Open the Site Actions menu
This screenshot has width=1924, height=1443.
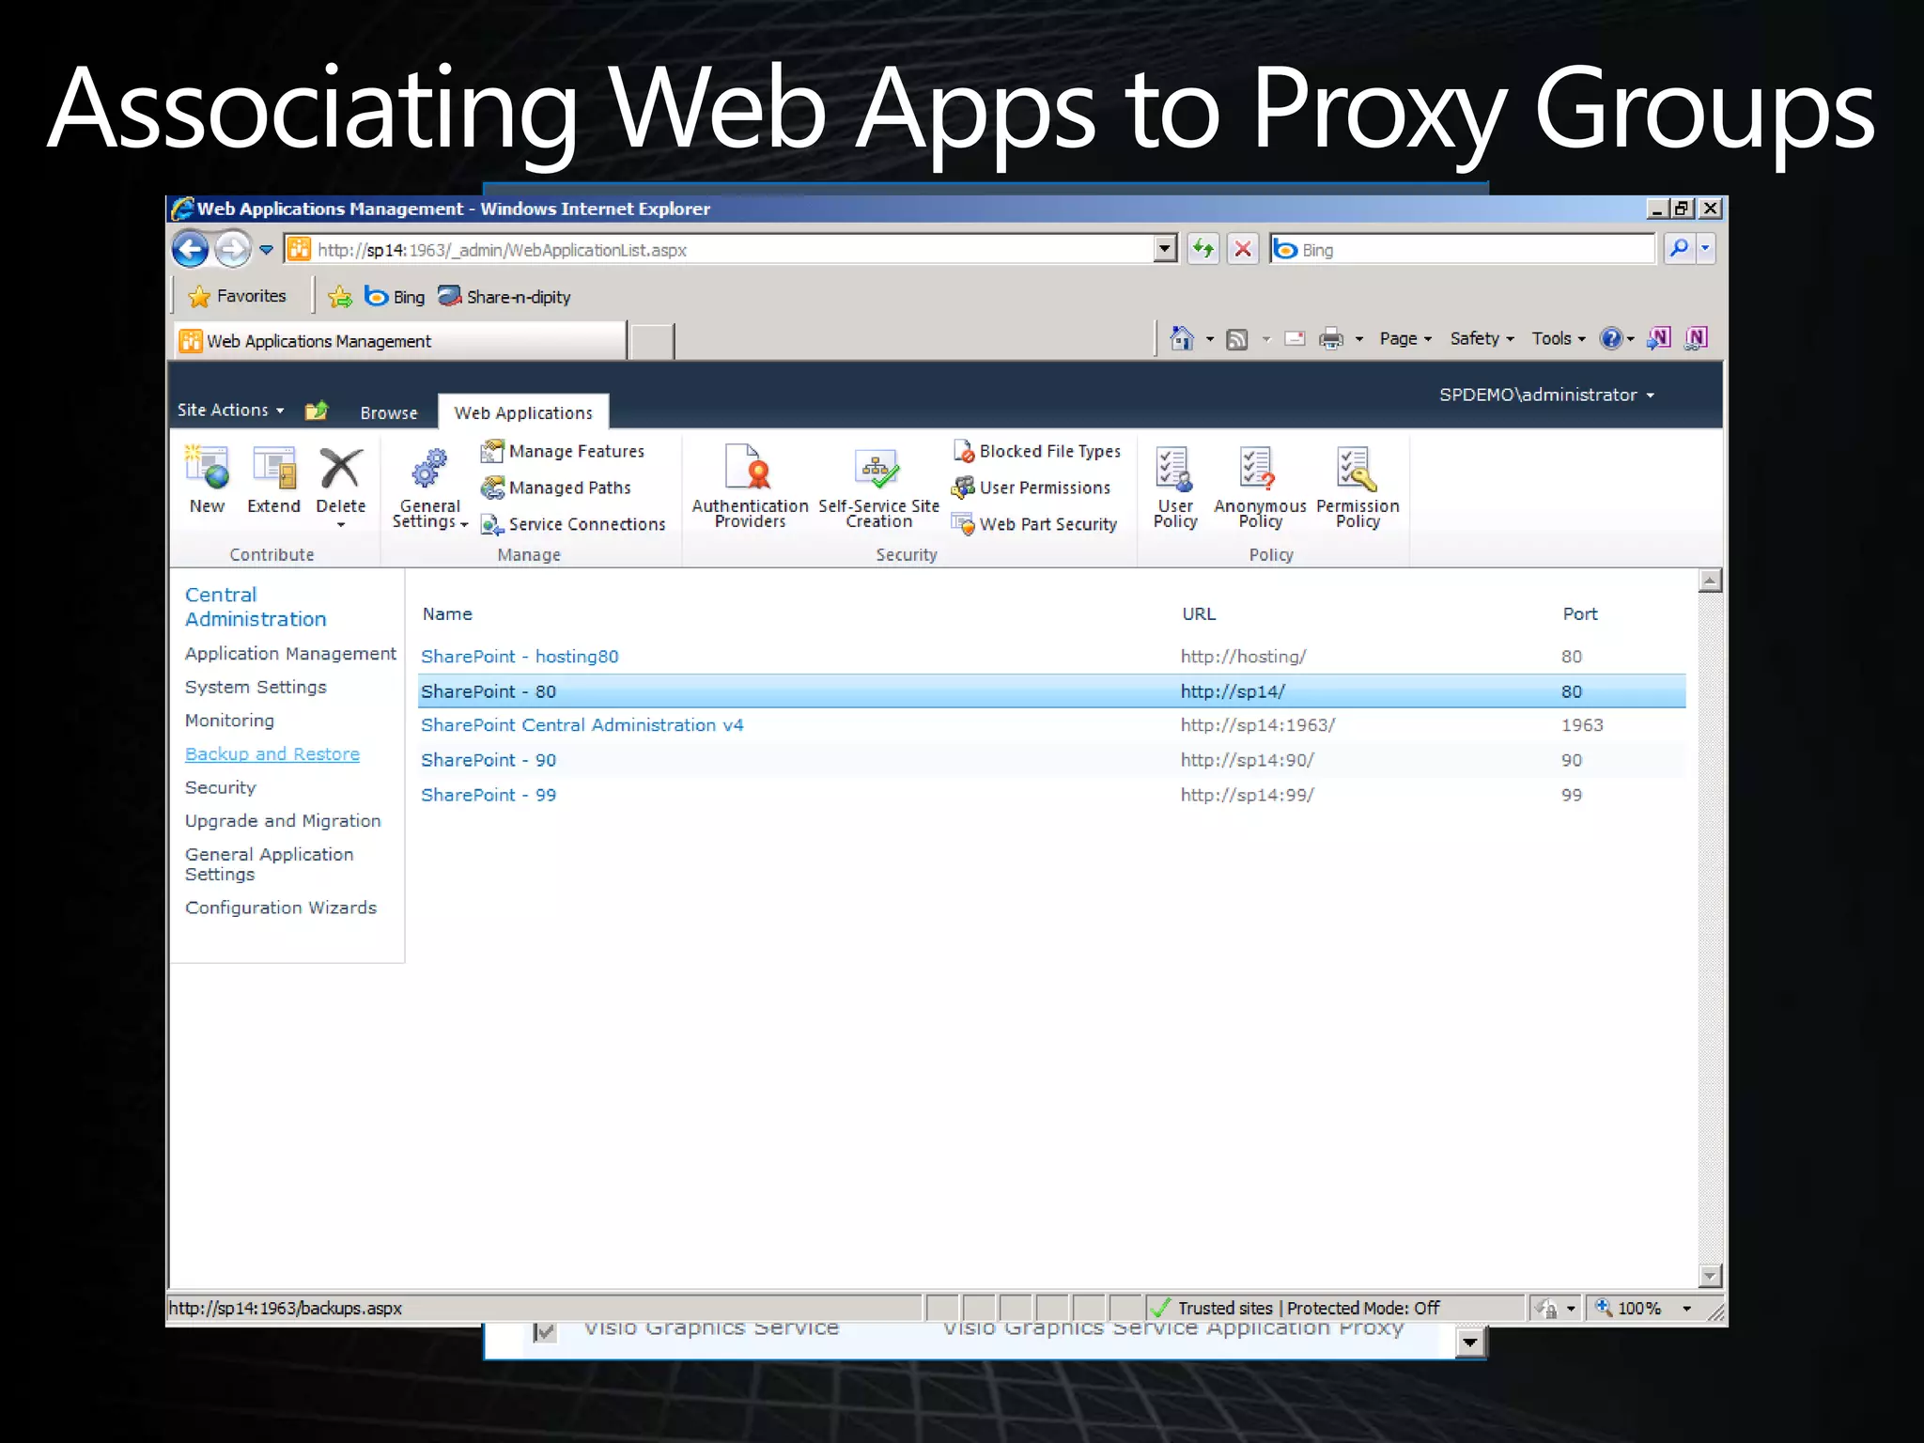231,411
